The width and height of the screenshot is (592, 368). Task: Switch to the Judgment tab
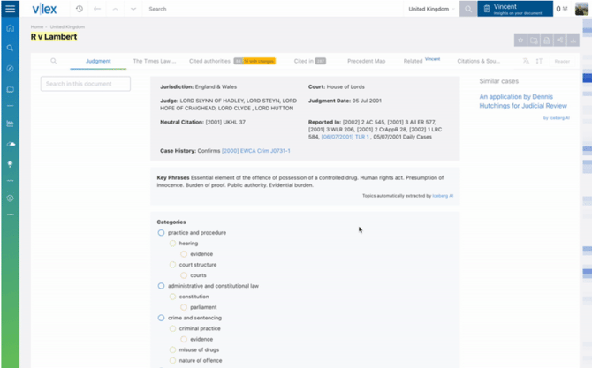click(98, 61)
